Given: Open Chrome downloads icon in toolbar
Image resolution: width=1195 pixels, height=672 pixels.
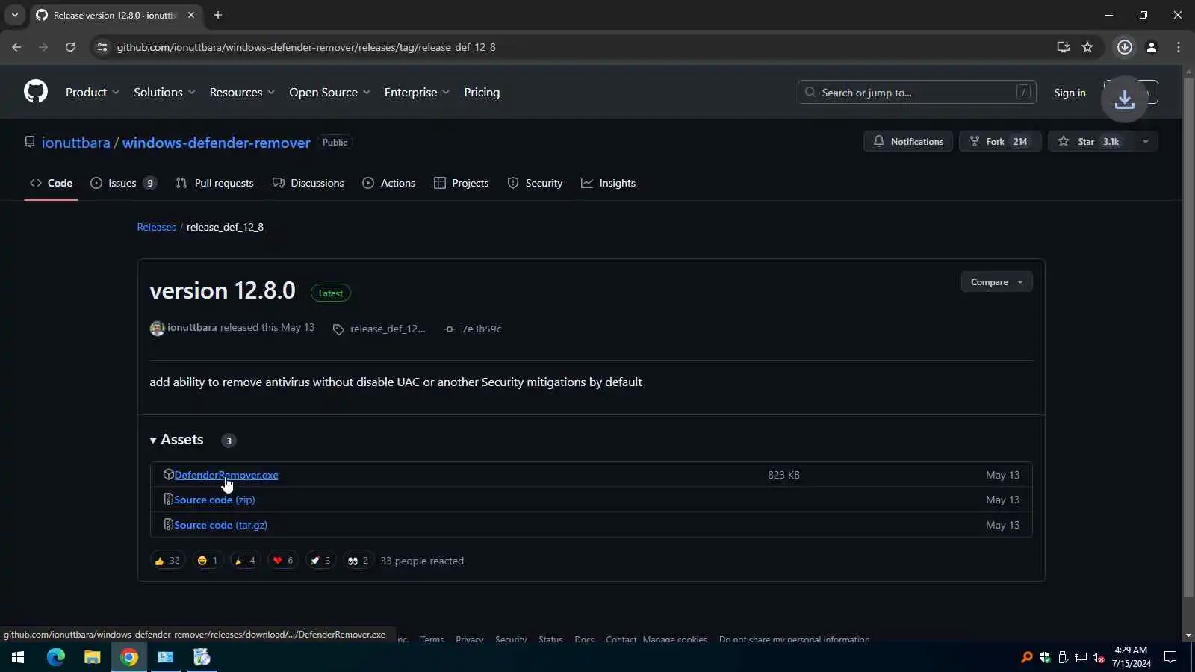Looking at the screenshot, I should (x=1124, y=47).
